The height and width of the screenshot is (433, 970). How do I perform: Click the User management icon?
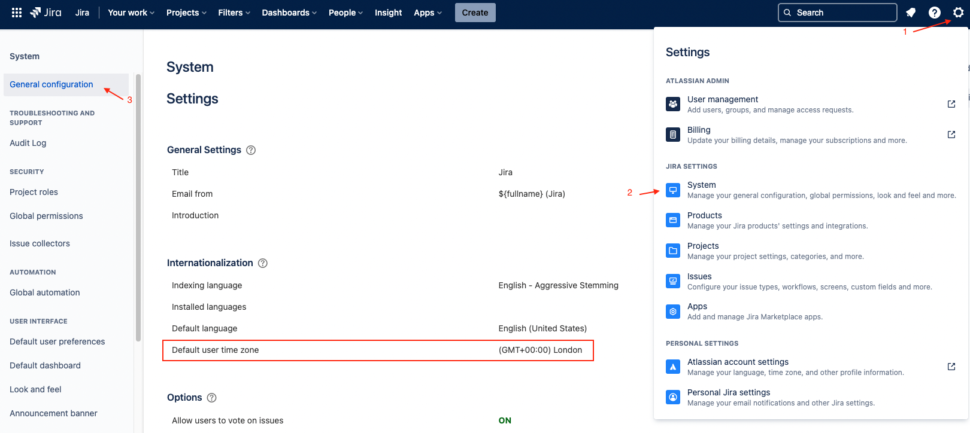tap(673, 104)
